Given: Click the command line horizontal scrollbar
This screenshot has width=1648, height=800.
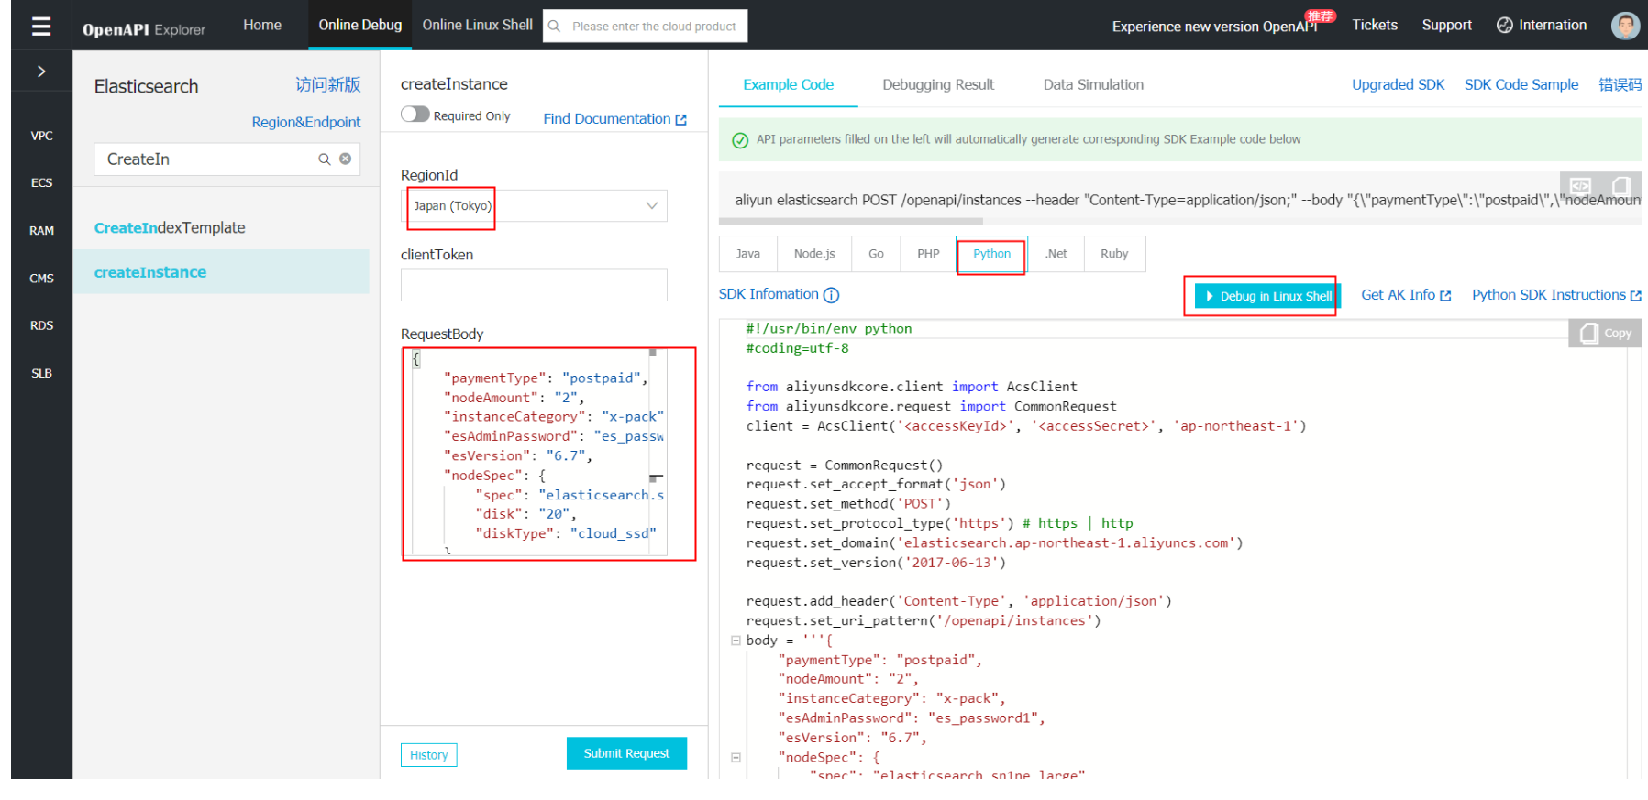Looking at the screenshot, I should tap(851, 222).
